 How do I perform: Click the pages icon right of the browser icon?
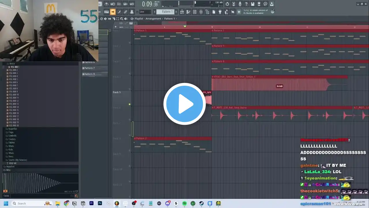pos(214,12)
